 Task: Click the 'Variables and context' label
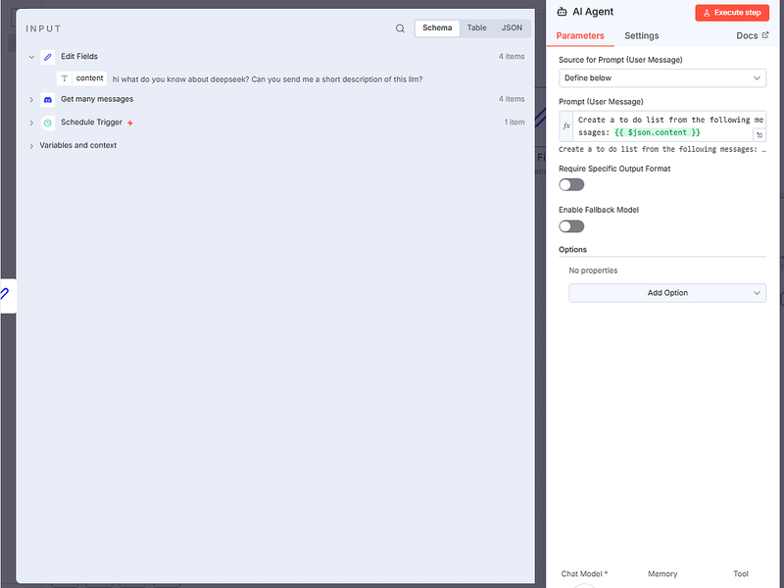pos(78,145)
